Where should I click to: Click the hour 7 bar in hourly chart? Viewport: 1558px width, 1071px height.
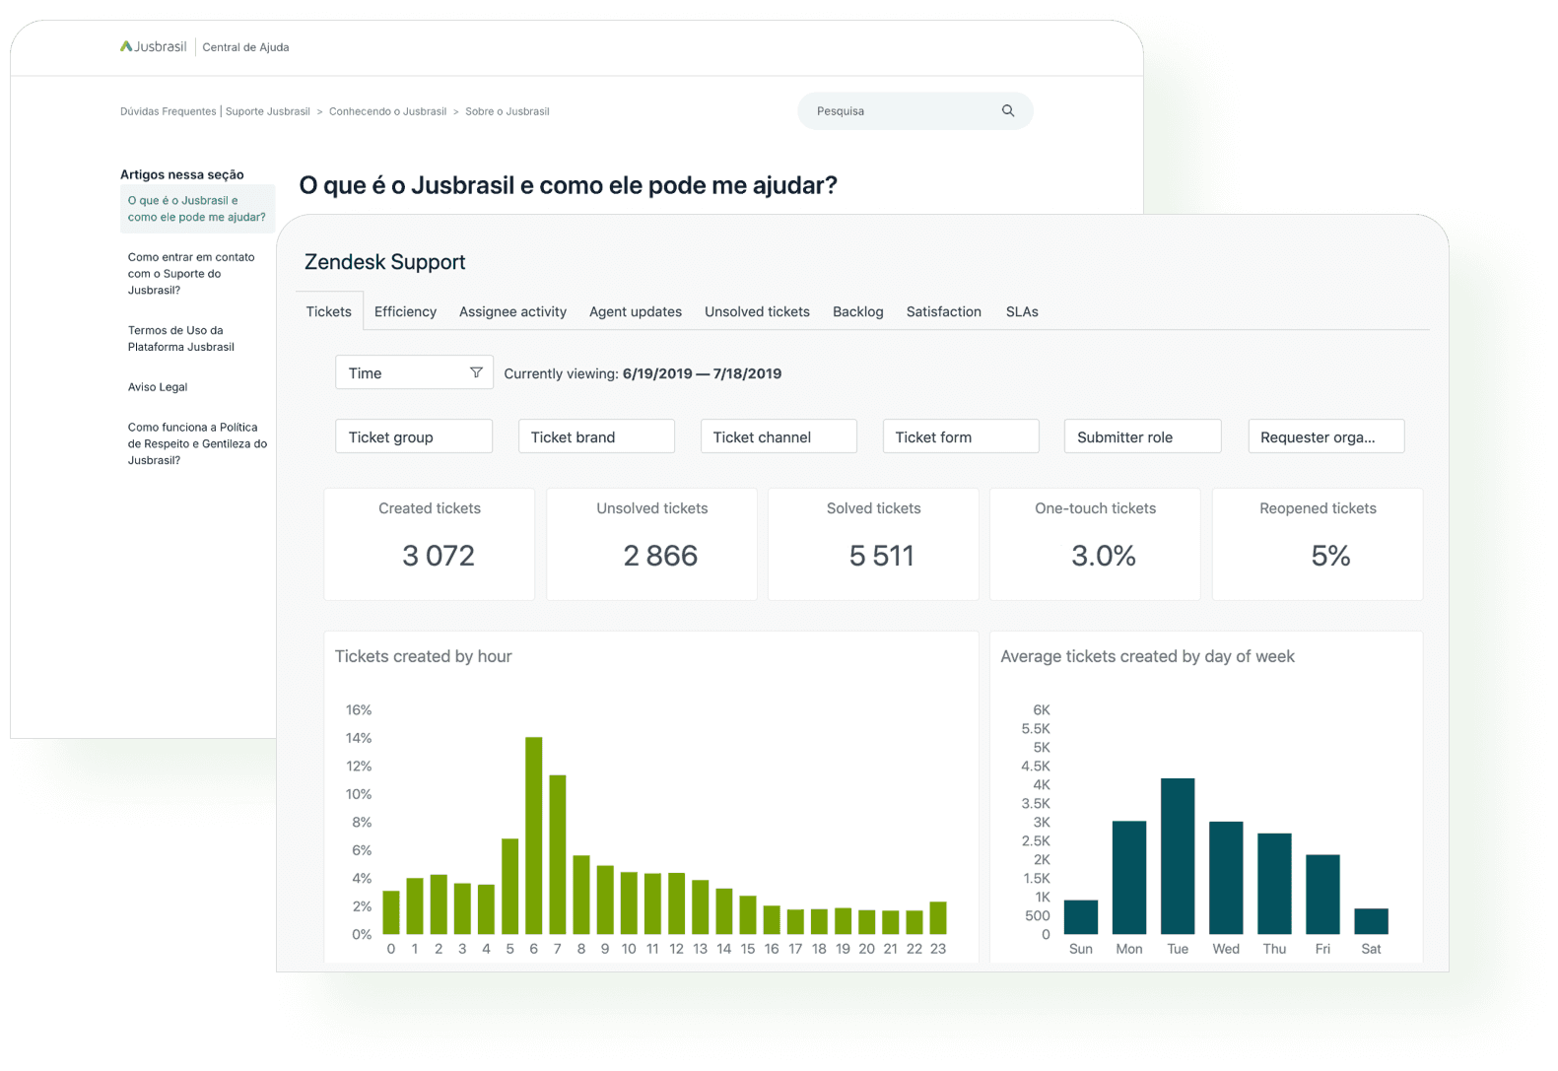(558, 854)
